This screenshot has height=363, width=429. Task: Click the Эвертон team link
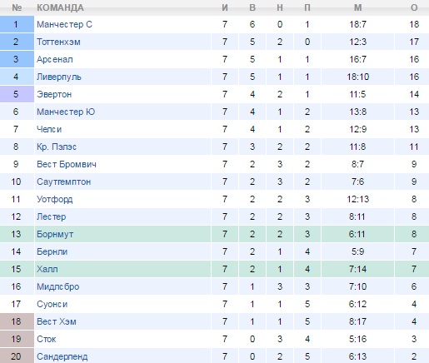click(54, 95)
